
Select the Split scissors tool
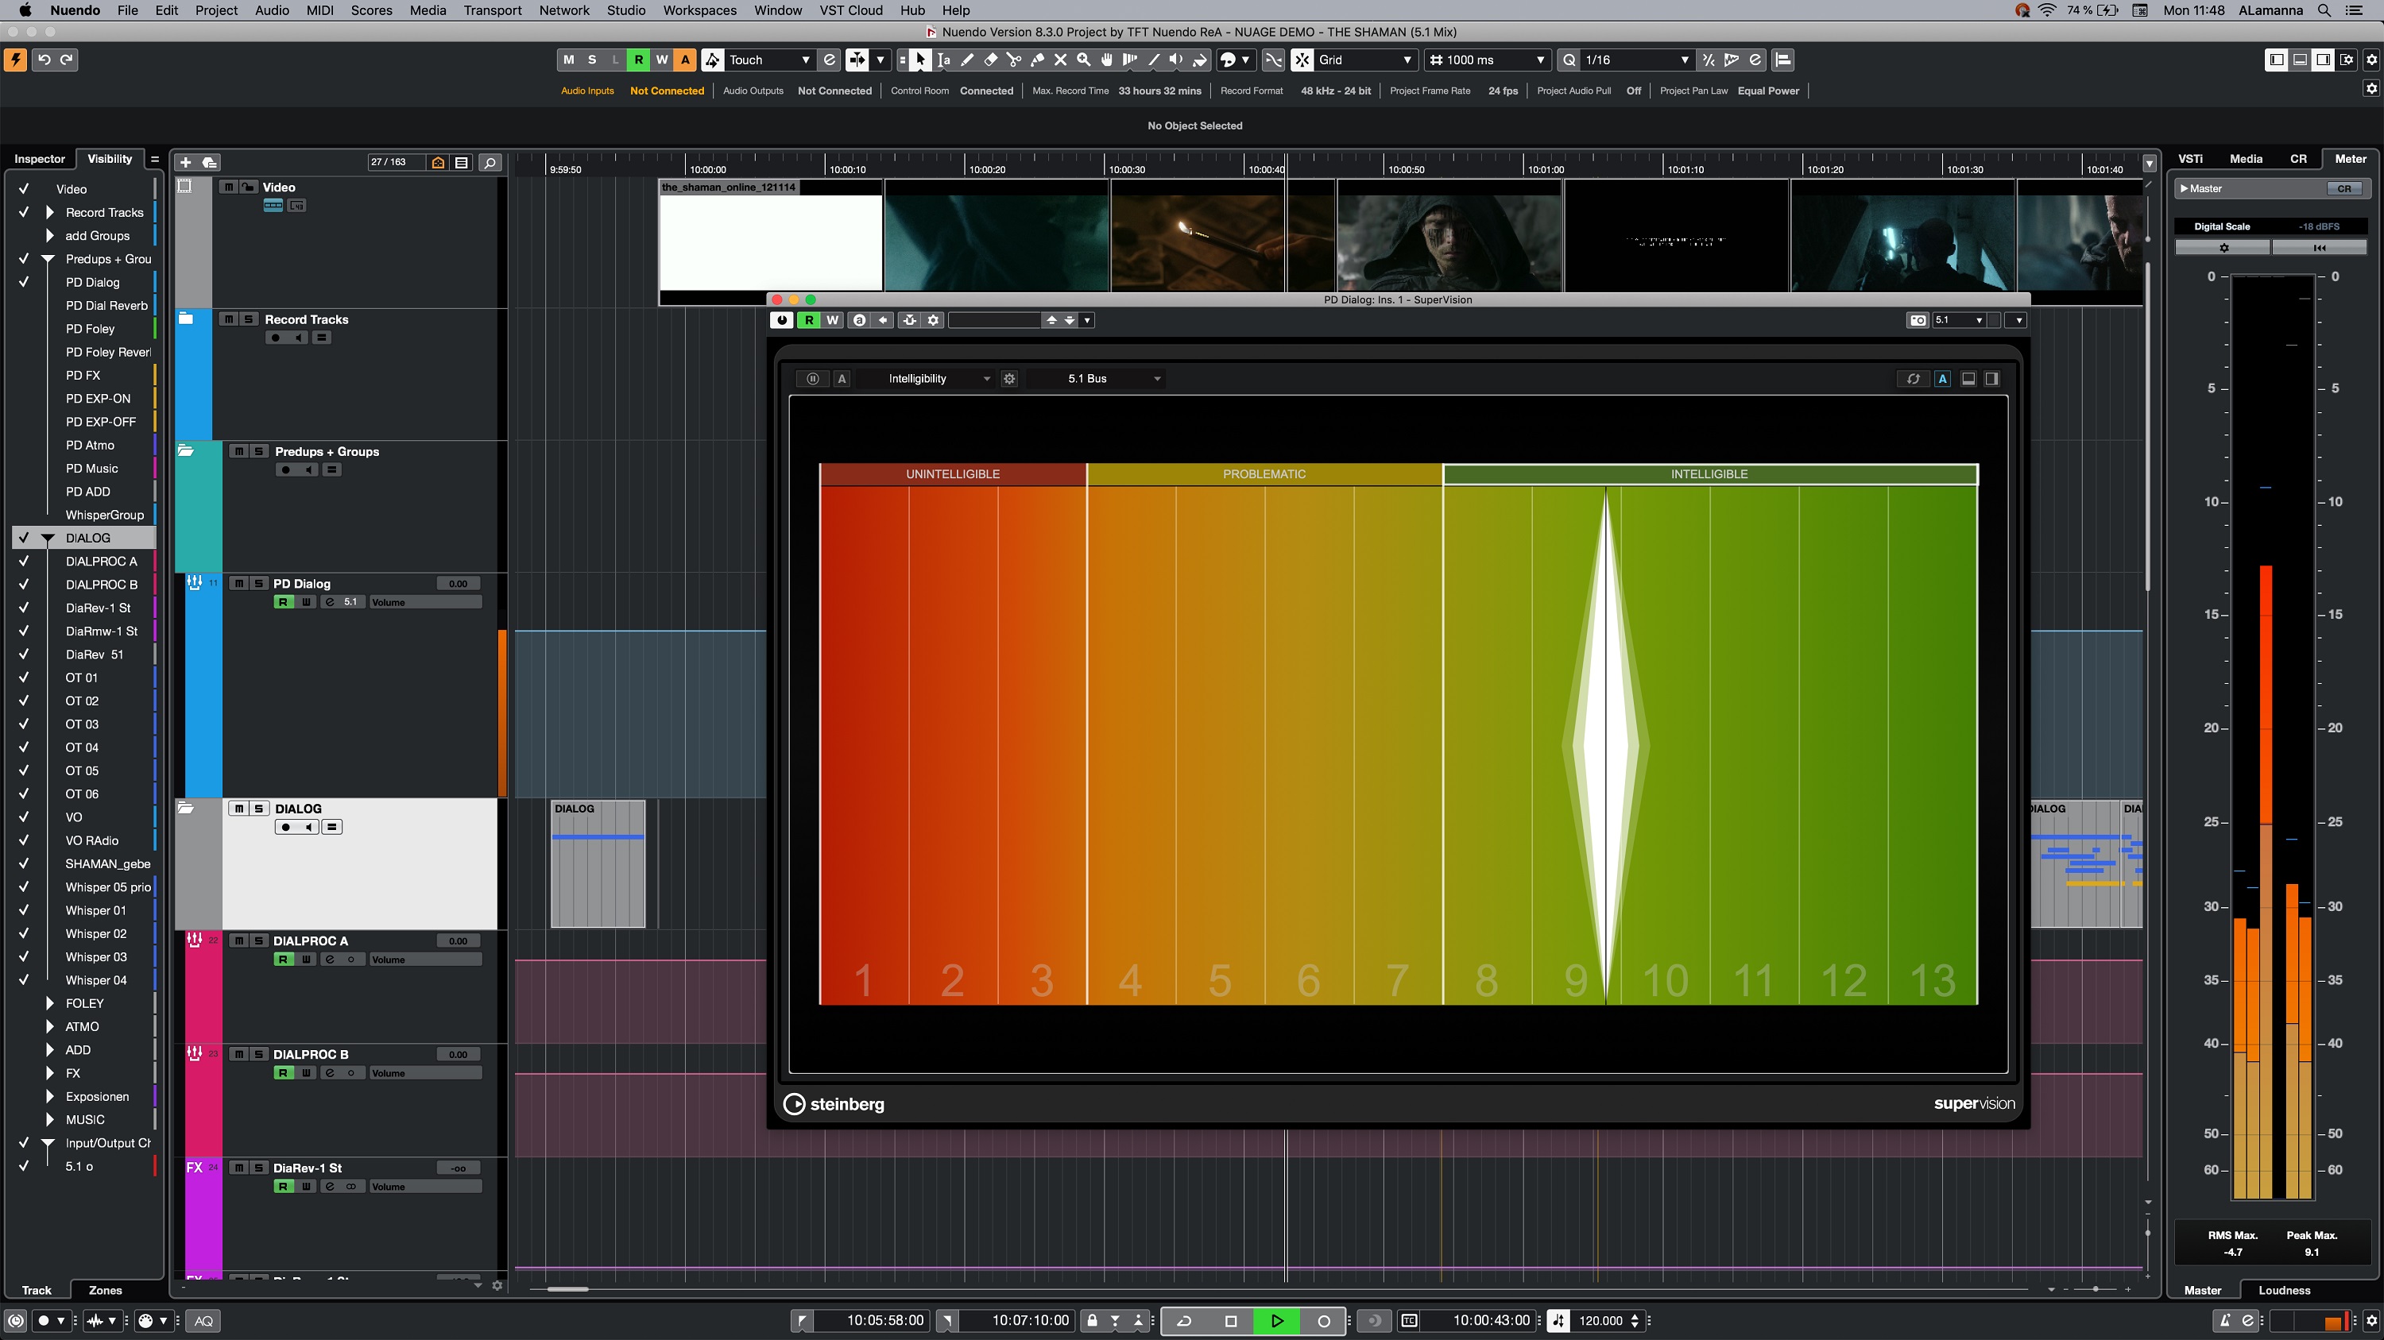tap(1013, 60)
